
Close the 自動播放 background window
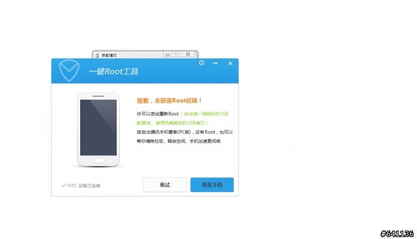click(x=188, y=55)
